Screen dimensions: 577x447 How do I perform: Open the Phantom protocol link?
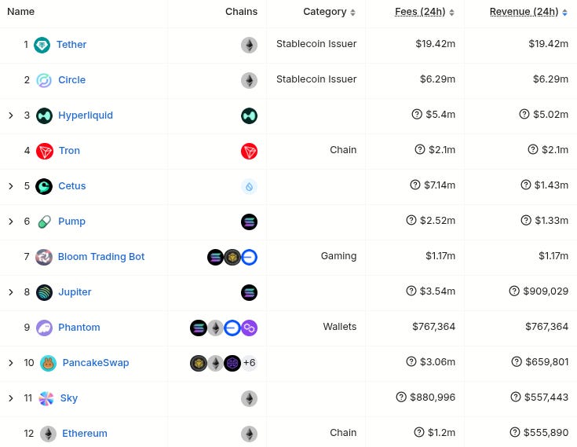(x=79, y=328)
